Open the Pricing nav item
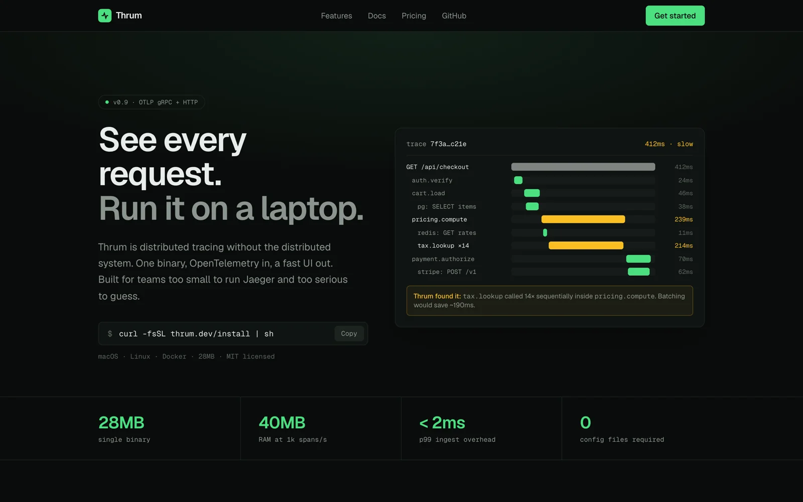The width and height of the screenshot is (803, 502). [x=414, y=16]
